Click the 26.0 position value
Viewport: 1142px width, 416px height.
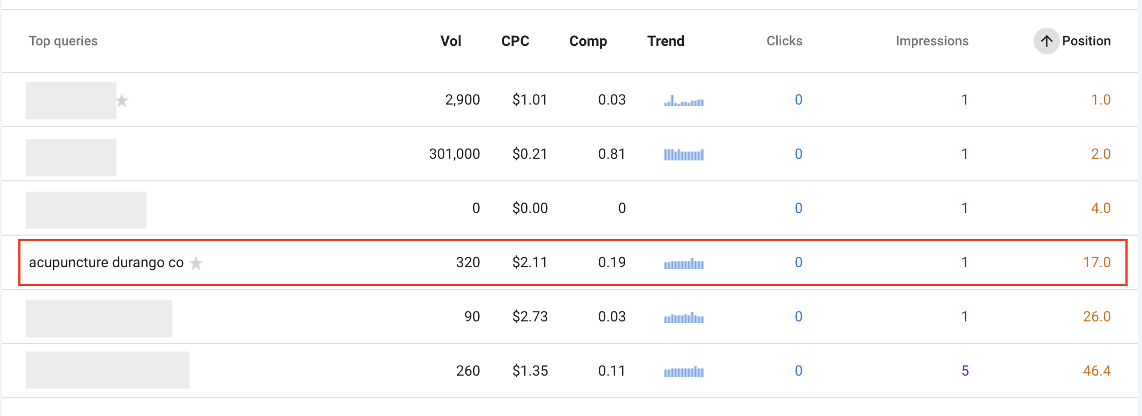(1097, 316)
